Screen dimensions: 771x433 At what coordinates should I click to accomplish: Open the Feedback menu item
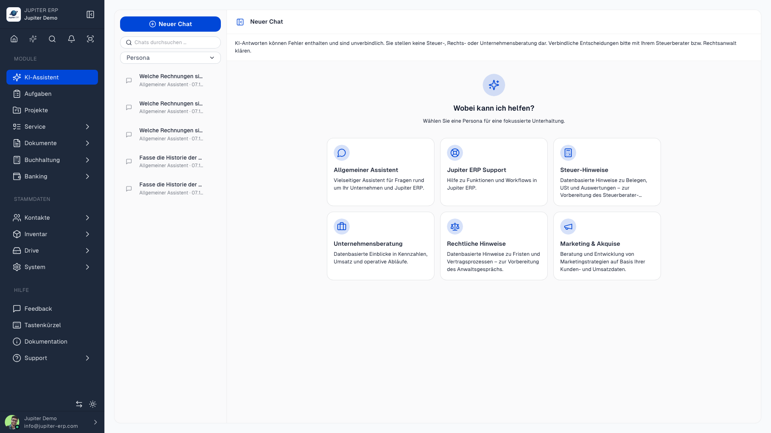(x=52, y=309)
